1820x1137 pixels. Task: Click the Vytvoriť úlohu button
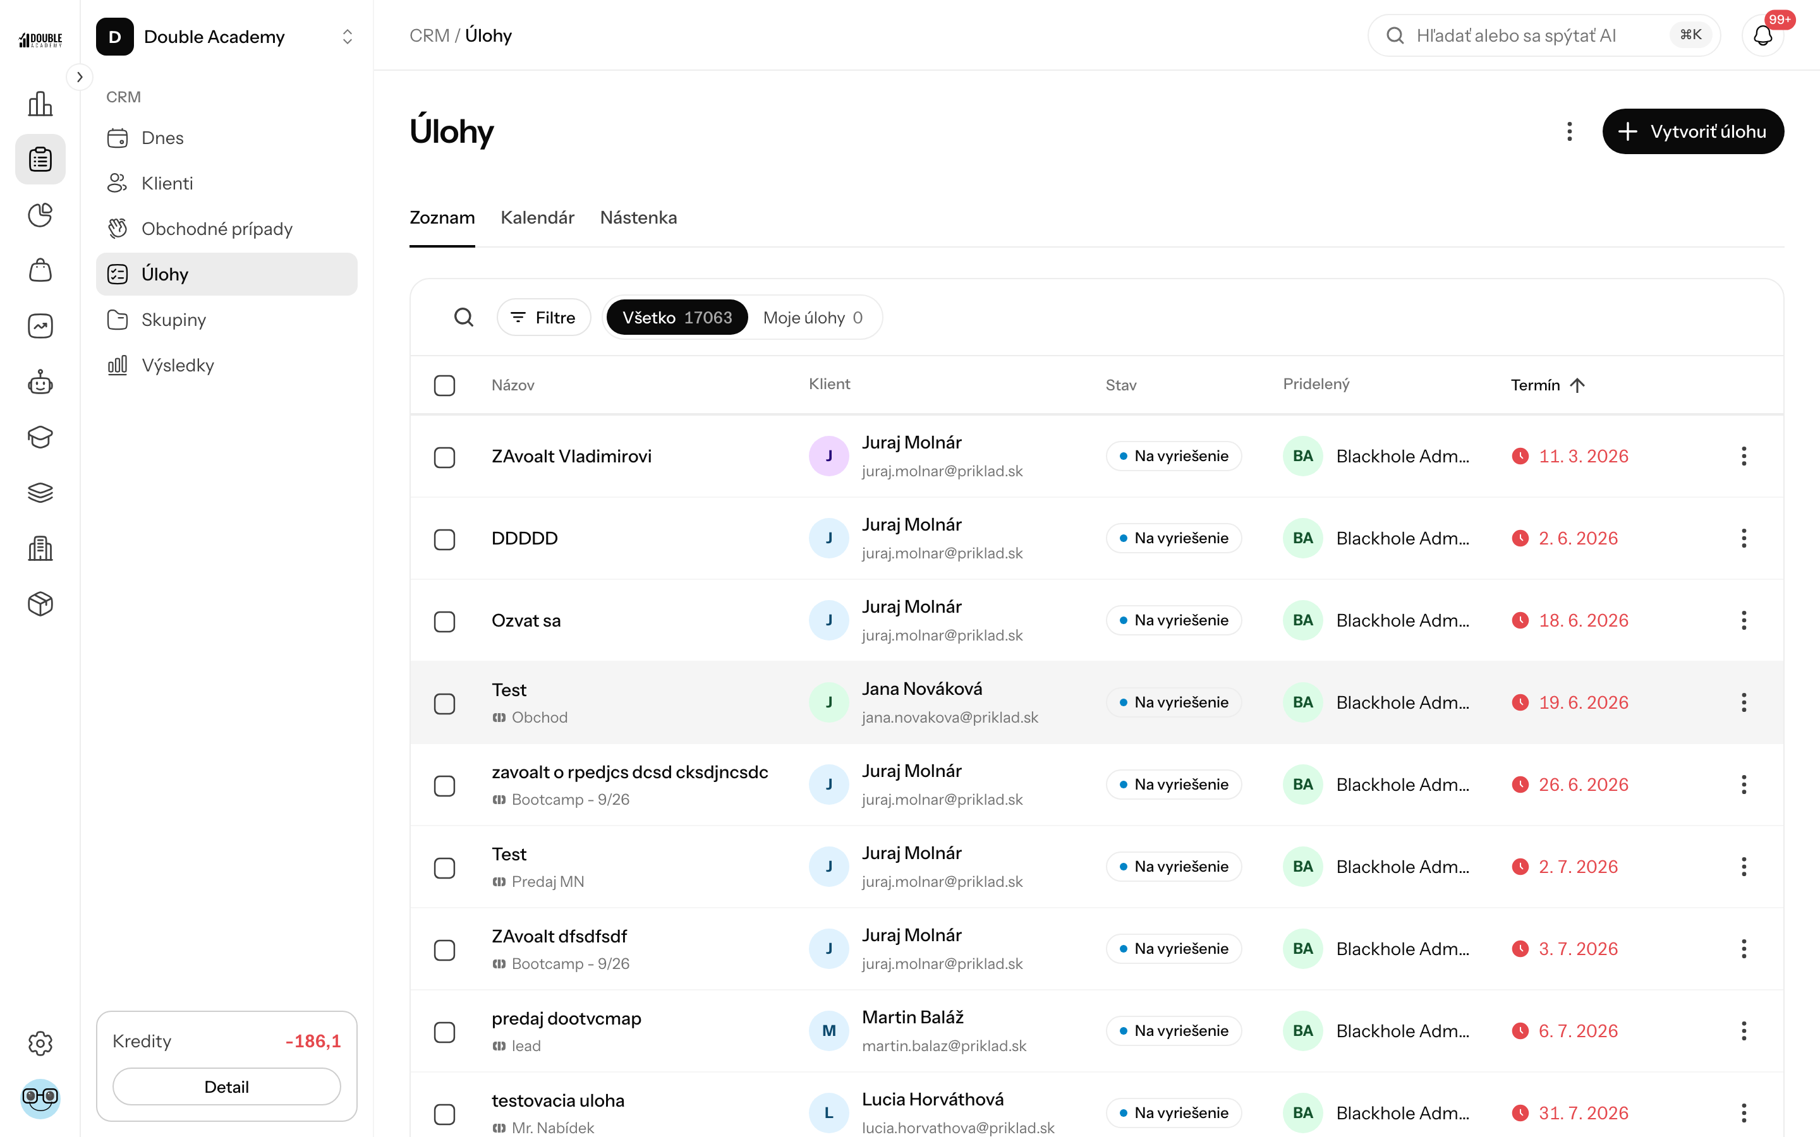pyautogui.click(x=1693, y=131)
